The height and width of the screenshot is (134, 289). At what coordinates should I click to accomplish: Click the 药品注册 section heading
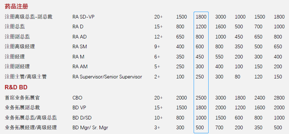(x=16, y=7)
